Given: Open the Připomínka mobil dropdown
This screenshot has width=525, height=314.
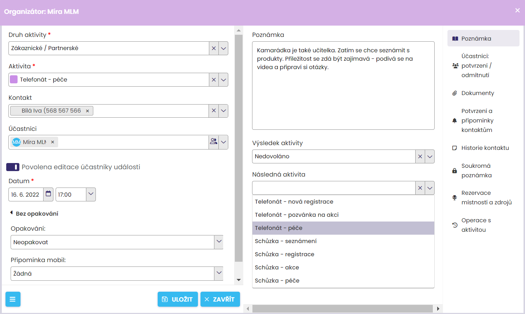Looking at the screenshot, I should 219,273.
